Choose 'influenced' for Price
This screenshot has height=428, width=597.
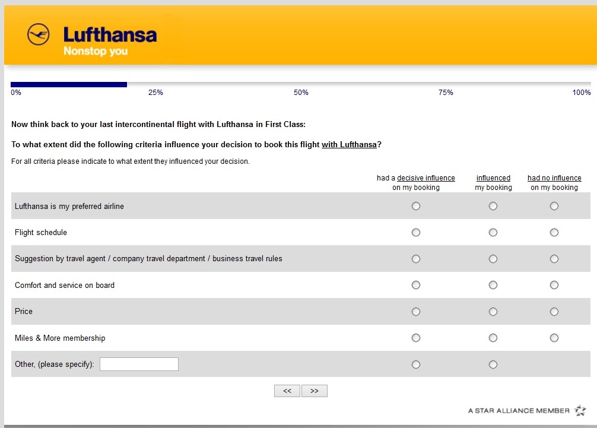point(493,312)
